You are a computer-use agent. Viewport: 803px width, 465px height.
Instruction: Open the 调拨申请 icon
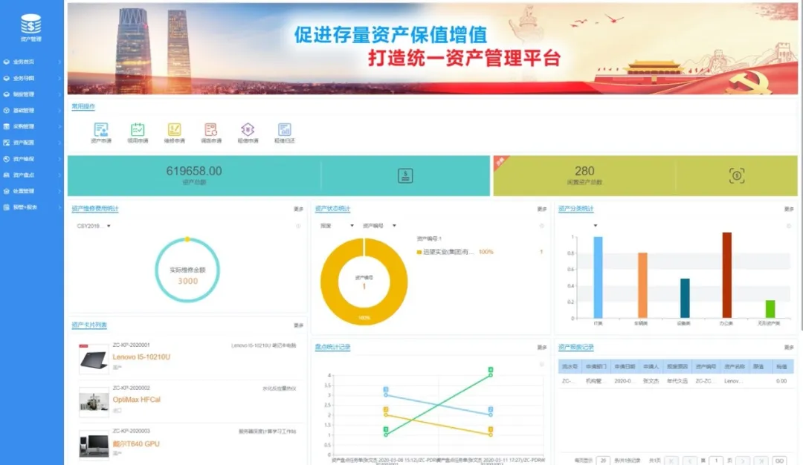click(x=210, y=130)
